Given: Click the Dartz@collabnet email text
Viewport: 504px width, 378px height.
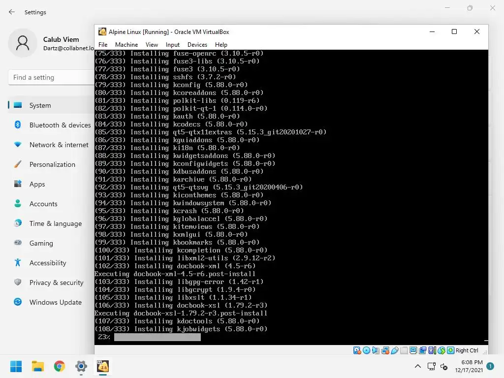Looking at the screenshot, I should pyautogui.click(x=68, y=48).
